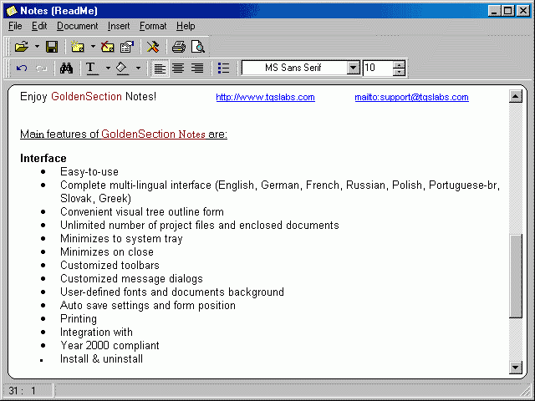This screenshot has width=535, height=401.
Task: Click the Print printer icon
Action: pos(178,47)
